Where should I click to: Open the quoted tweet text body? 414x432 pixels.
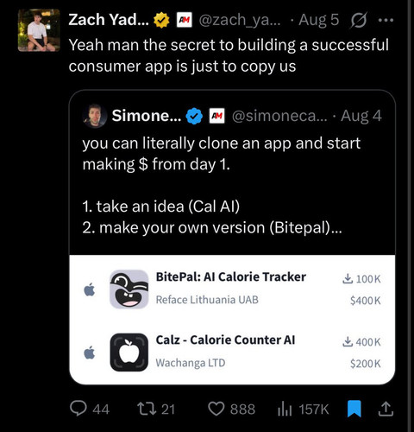pyautogui.click(x=222, y=186)
